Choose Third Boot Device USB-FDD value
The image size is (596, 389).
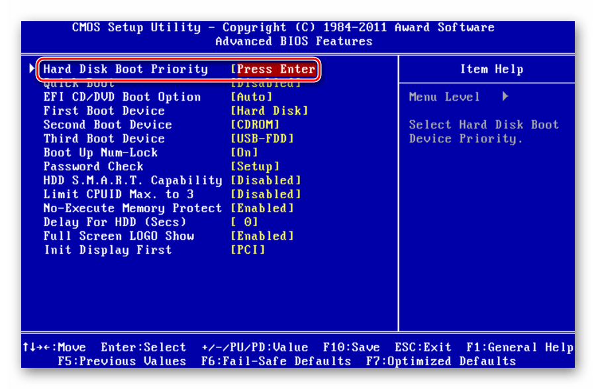[x=262, y=139]
